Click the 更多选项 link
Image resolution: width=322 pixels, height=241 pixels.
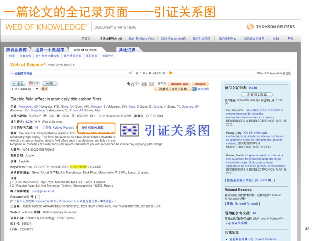click(x=203, y=89)
